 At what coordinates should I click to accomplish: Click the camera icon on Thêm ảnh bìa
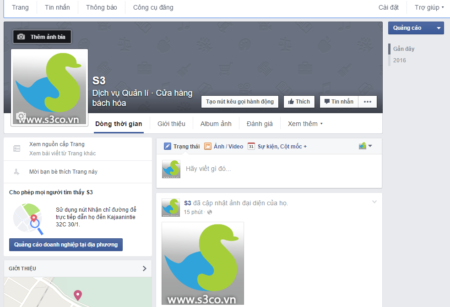(21, 37)
